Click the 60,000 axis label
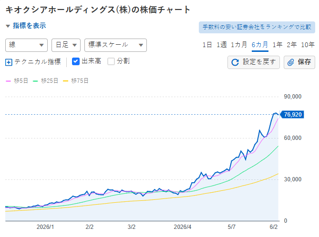 click(x=293, y=138)
